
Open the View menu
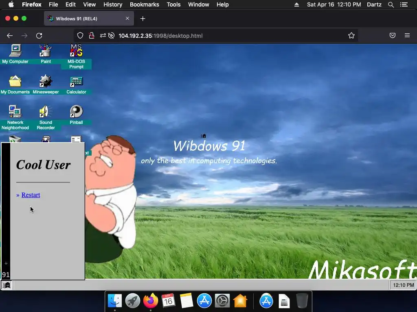click(x=89, y=4)
